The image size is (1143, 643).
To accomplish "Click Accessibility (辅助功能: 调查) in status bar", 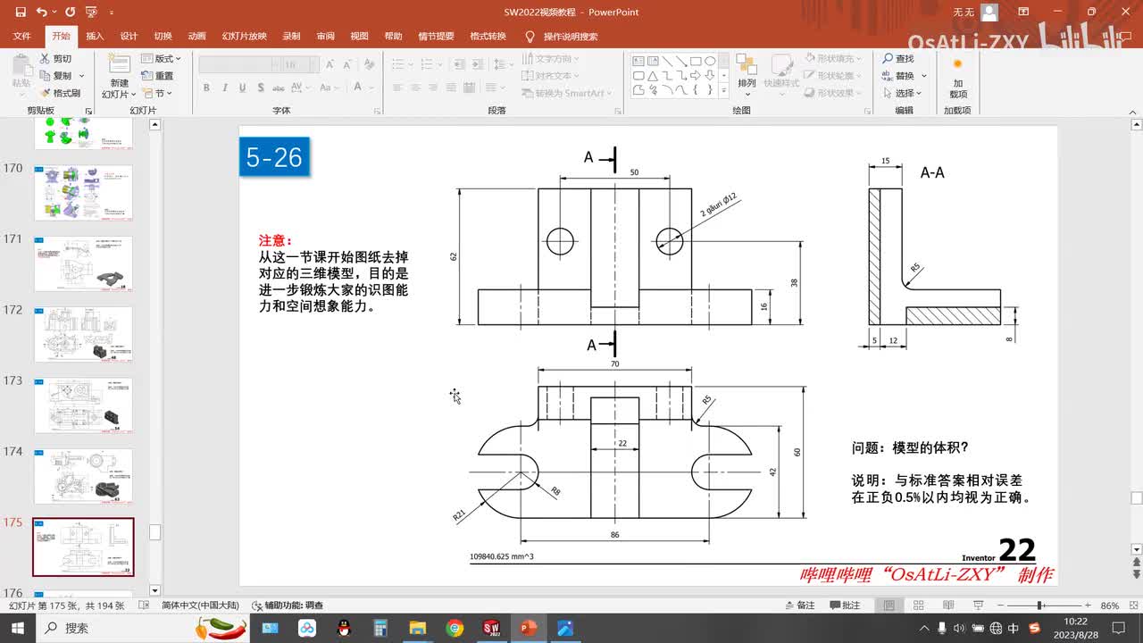I will 288,605.
